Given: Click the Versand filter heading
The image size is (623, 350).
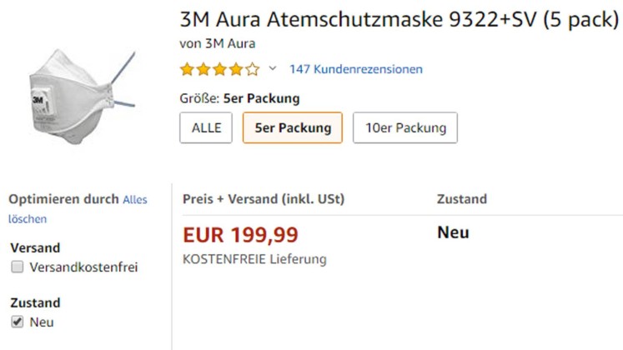Looking at the screenshot, I should pos(34,247).
